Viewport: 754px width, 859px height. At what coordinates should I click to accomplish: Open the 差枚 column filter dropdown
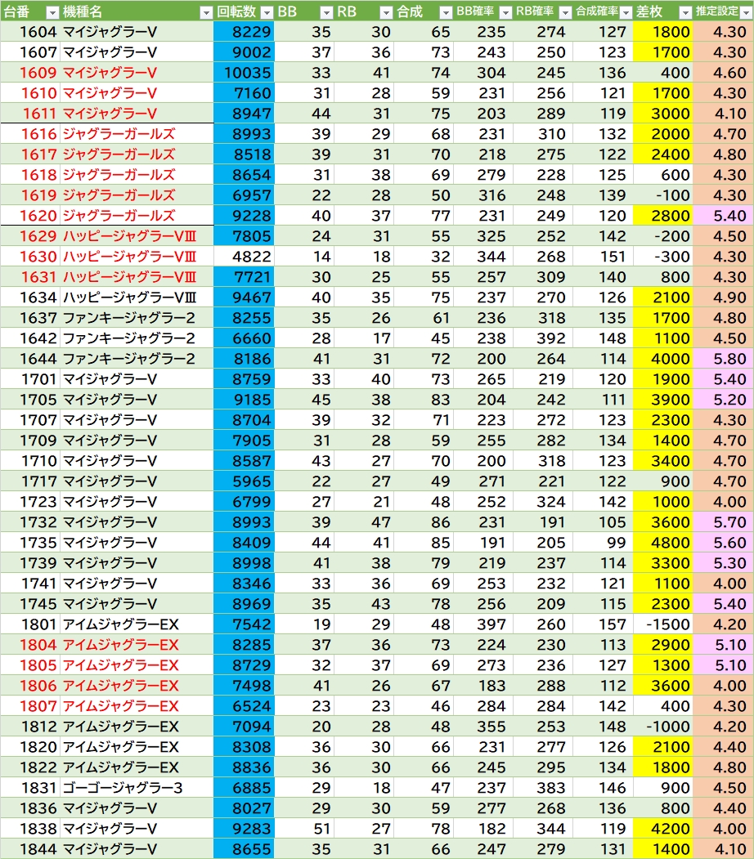(x=685, y=12)
